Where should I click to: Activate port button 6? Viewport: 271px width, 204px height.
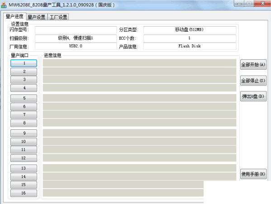[24, 106]
